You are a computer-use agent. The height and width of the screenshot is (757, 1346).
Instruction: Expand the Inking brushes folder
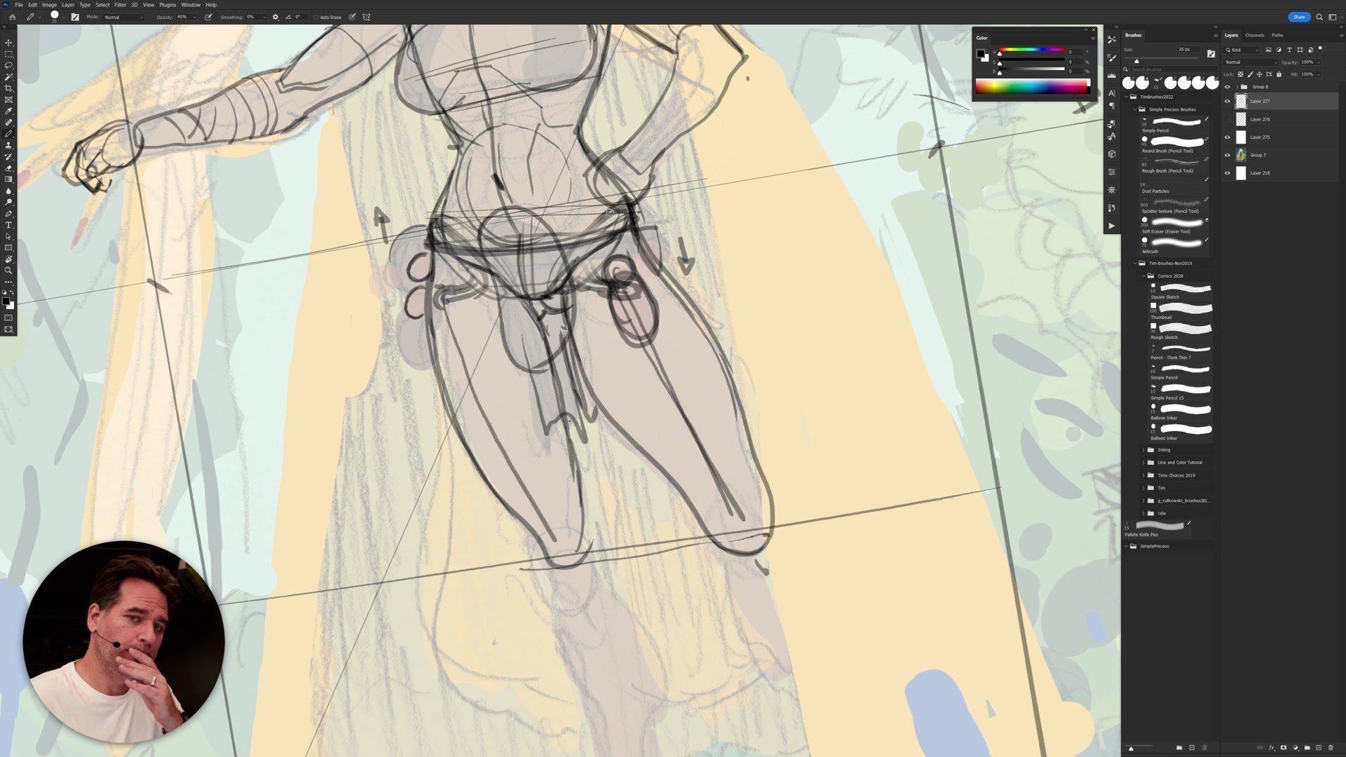(1143, 449)
